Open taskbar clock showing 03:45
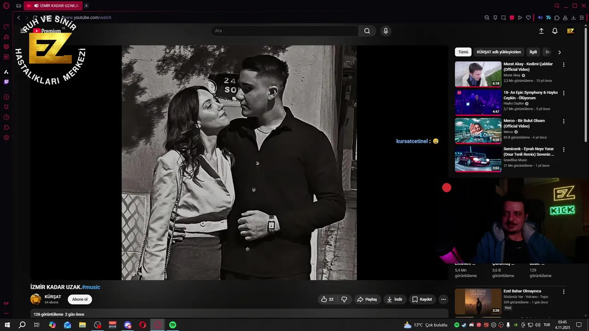The height and width of the screenshot is (331, 589). click(x=563, y=325)
